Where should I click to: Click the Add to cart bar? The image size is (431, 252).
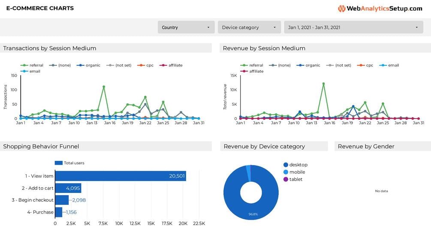(68, 188)
